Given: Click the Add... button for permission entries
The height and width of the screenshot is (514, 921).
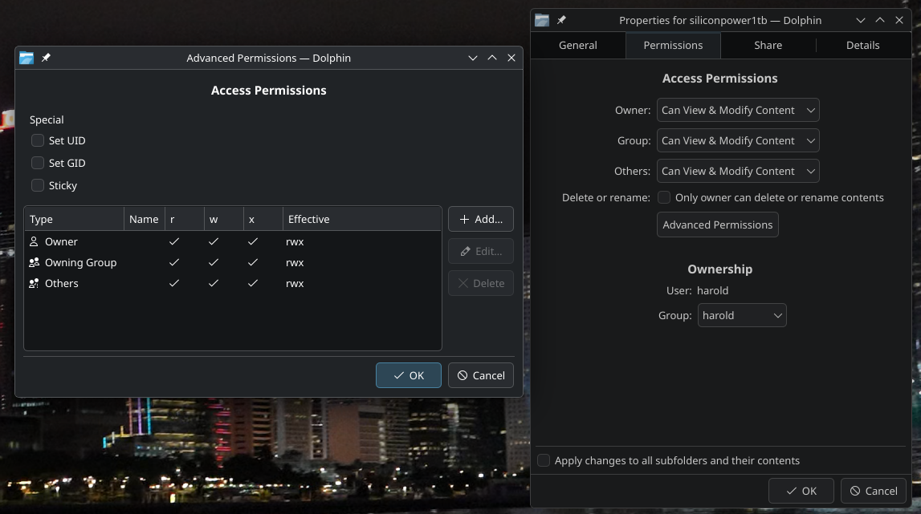Looking at the screenshot, I should coord(480,219).
